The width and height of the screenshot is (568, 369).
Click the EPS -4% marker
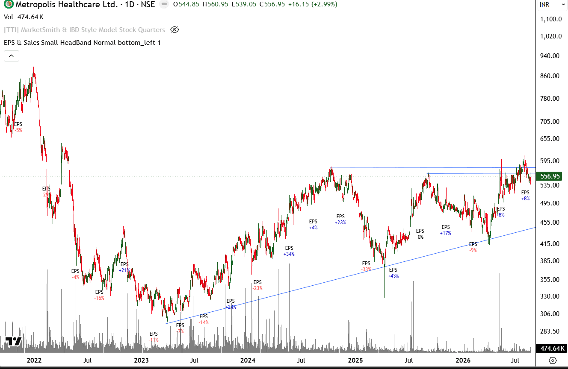click(x=75, y=274)
